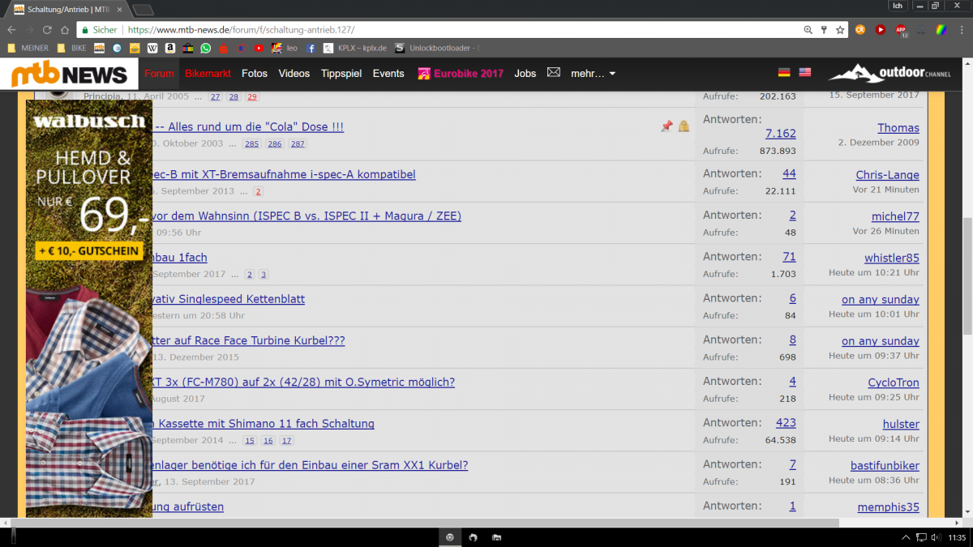Close the Schaltung/Antrieb browser tab
973x547 pixels.
[x=118, y=9]
